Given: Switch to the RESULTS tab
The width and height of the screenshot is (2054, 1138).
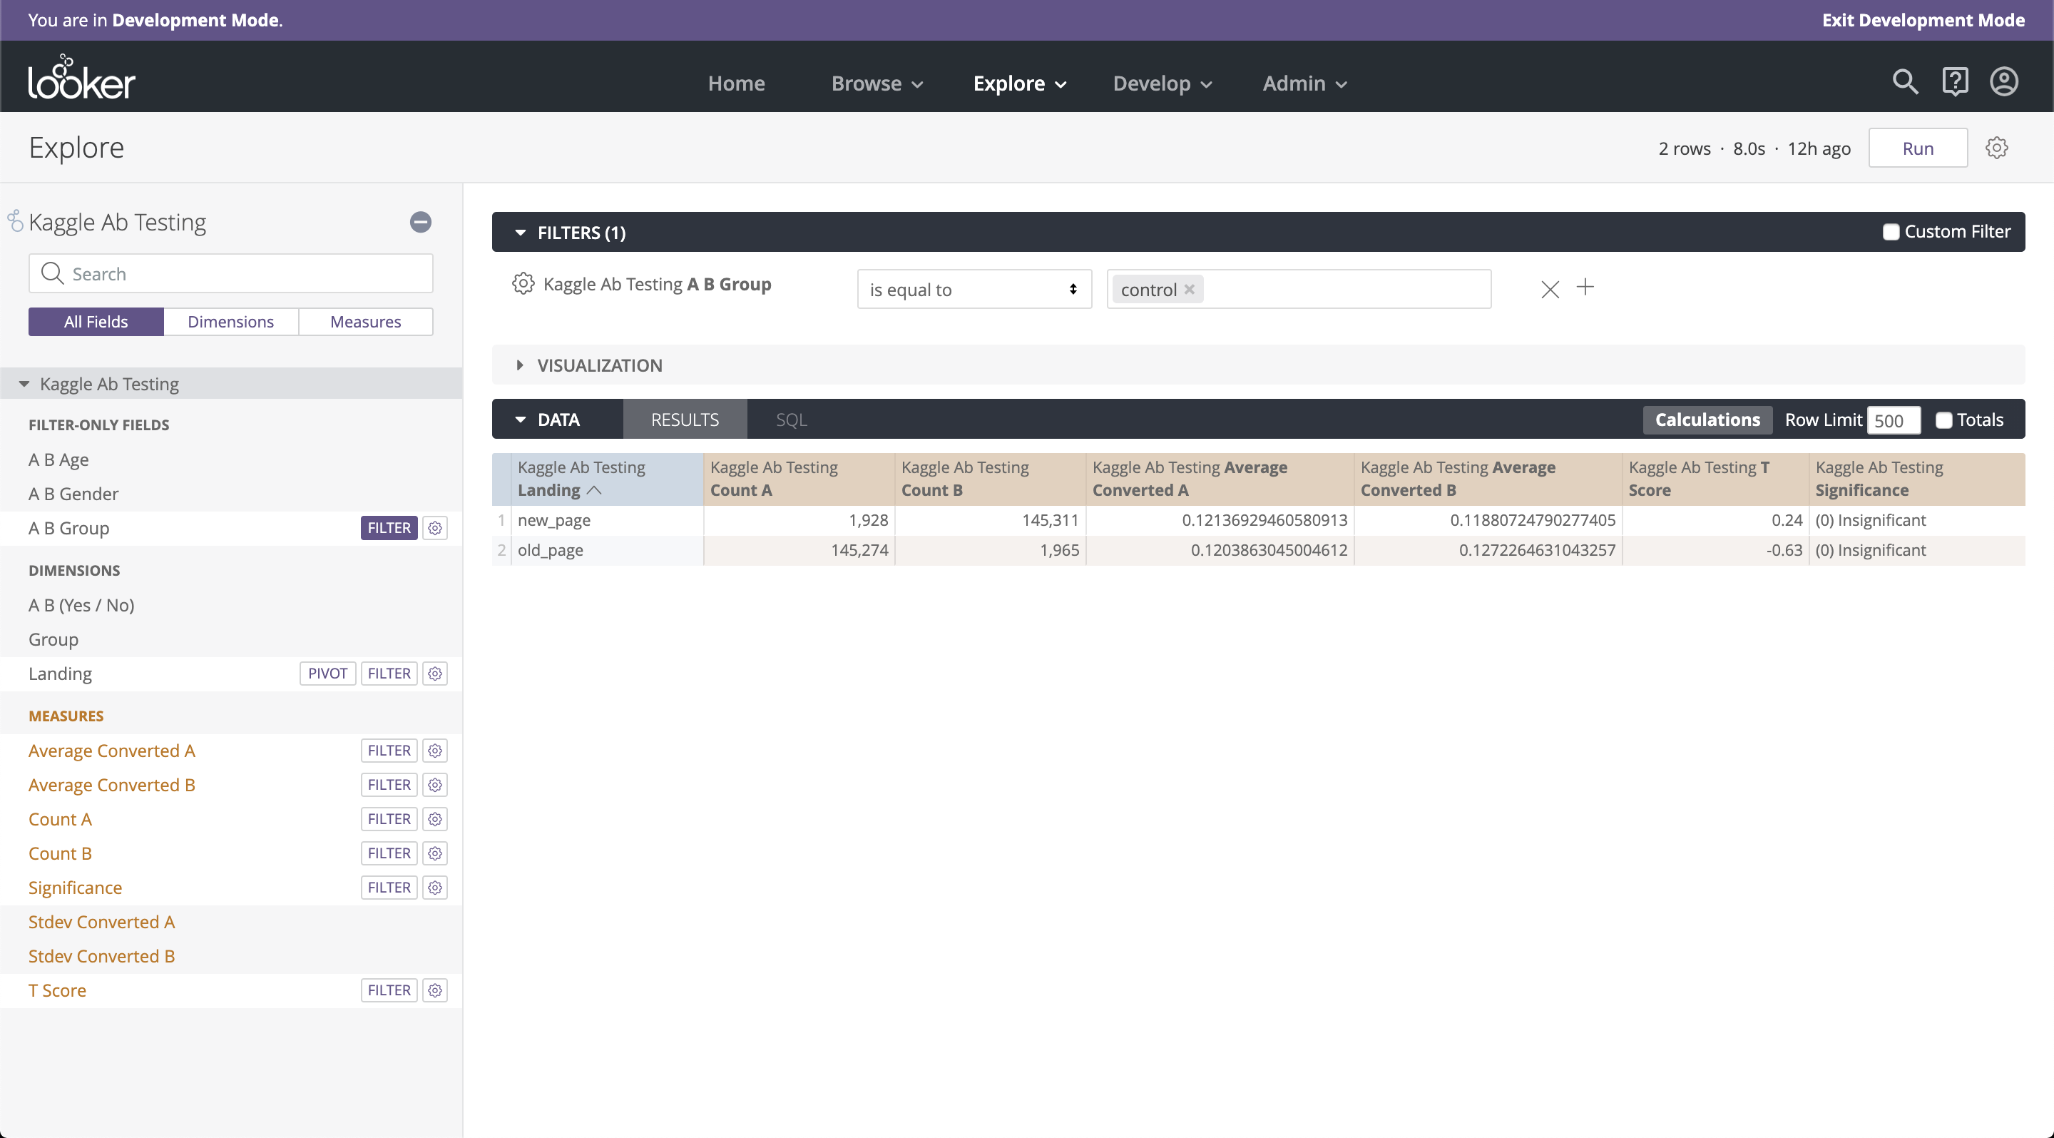Looking at the screenshot, I should point(685,420).
